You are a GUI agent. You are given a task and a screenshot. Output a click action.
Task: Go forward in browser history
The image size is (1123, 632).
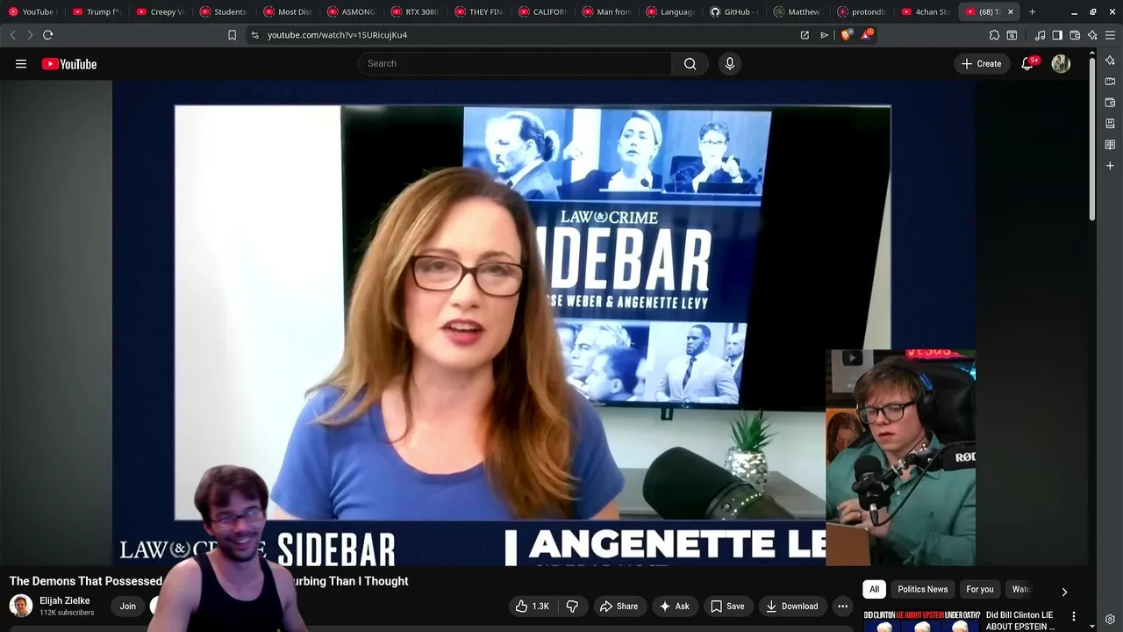coord(29,35)
